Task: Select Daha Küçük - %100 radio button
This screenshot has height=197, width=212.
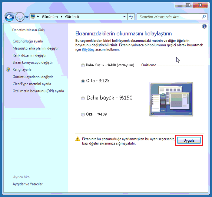Action: [x=83, y=65]
